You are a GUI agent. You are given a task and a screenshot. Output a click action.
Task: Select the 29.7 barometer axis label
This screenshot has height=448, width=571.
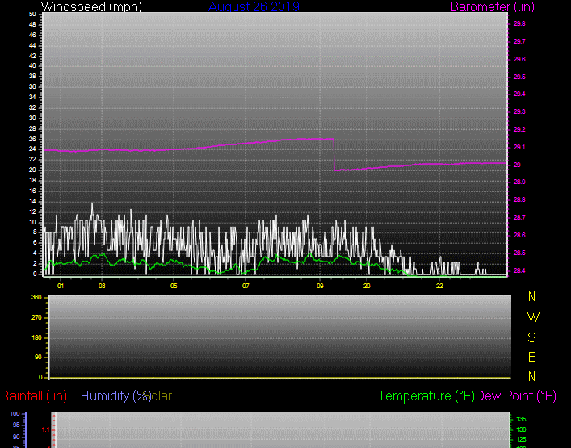519,41
